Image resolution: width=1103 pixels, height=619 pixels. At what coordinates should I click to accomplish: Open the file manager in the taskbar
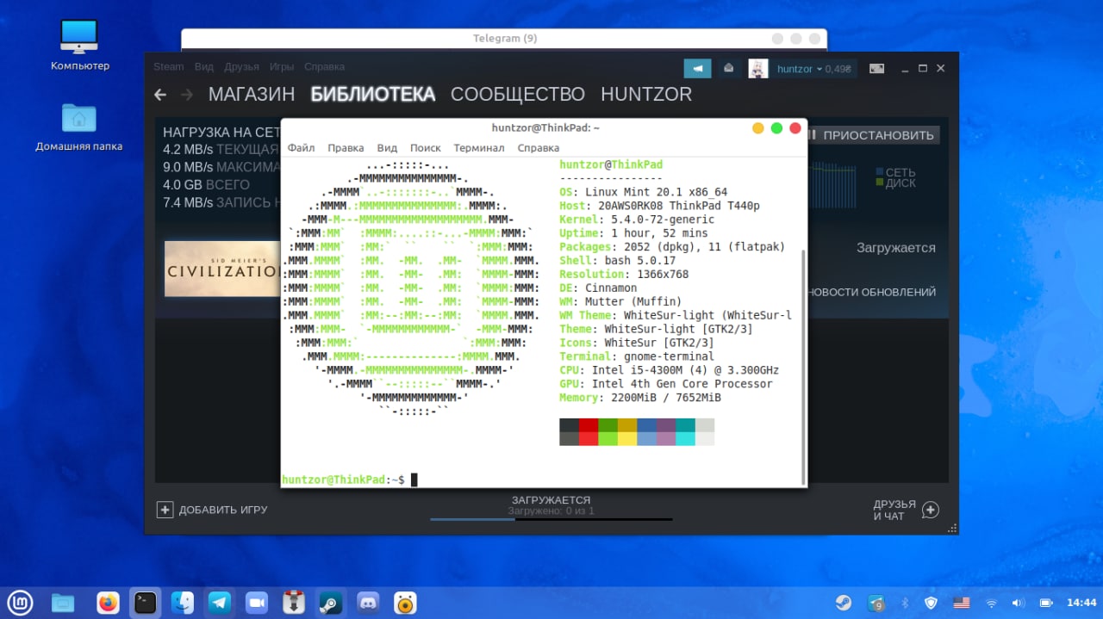pos(63,603)
